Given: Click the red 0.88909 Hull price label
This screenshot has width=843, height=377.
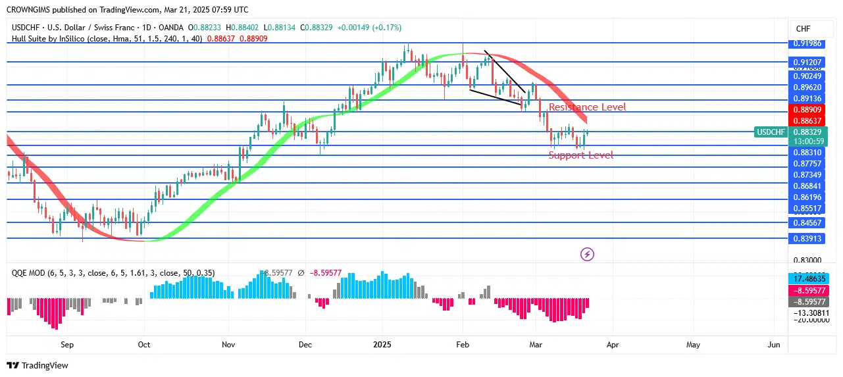Looking at the screenshot, I should click(x=807, y=109).
